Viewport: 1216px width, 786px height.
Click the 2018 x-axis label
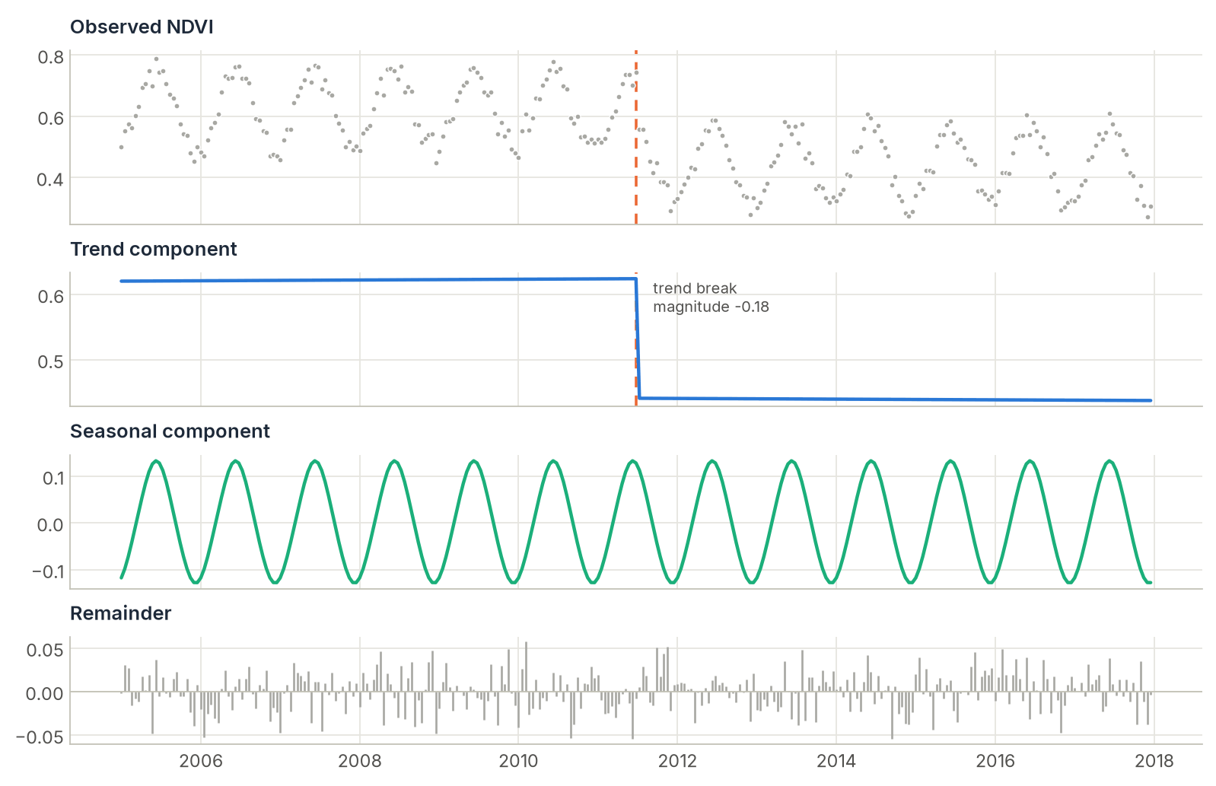click(1154, 761)
